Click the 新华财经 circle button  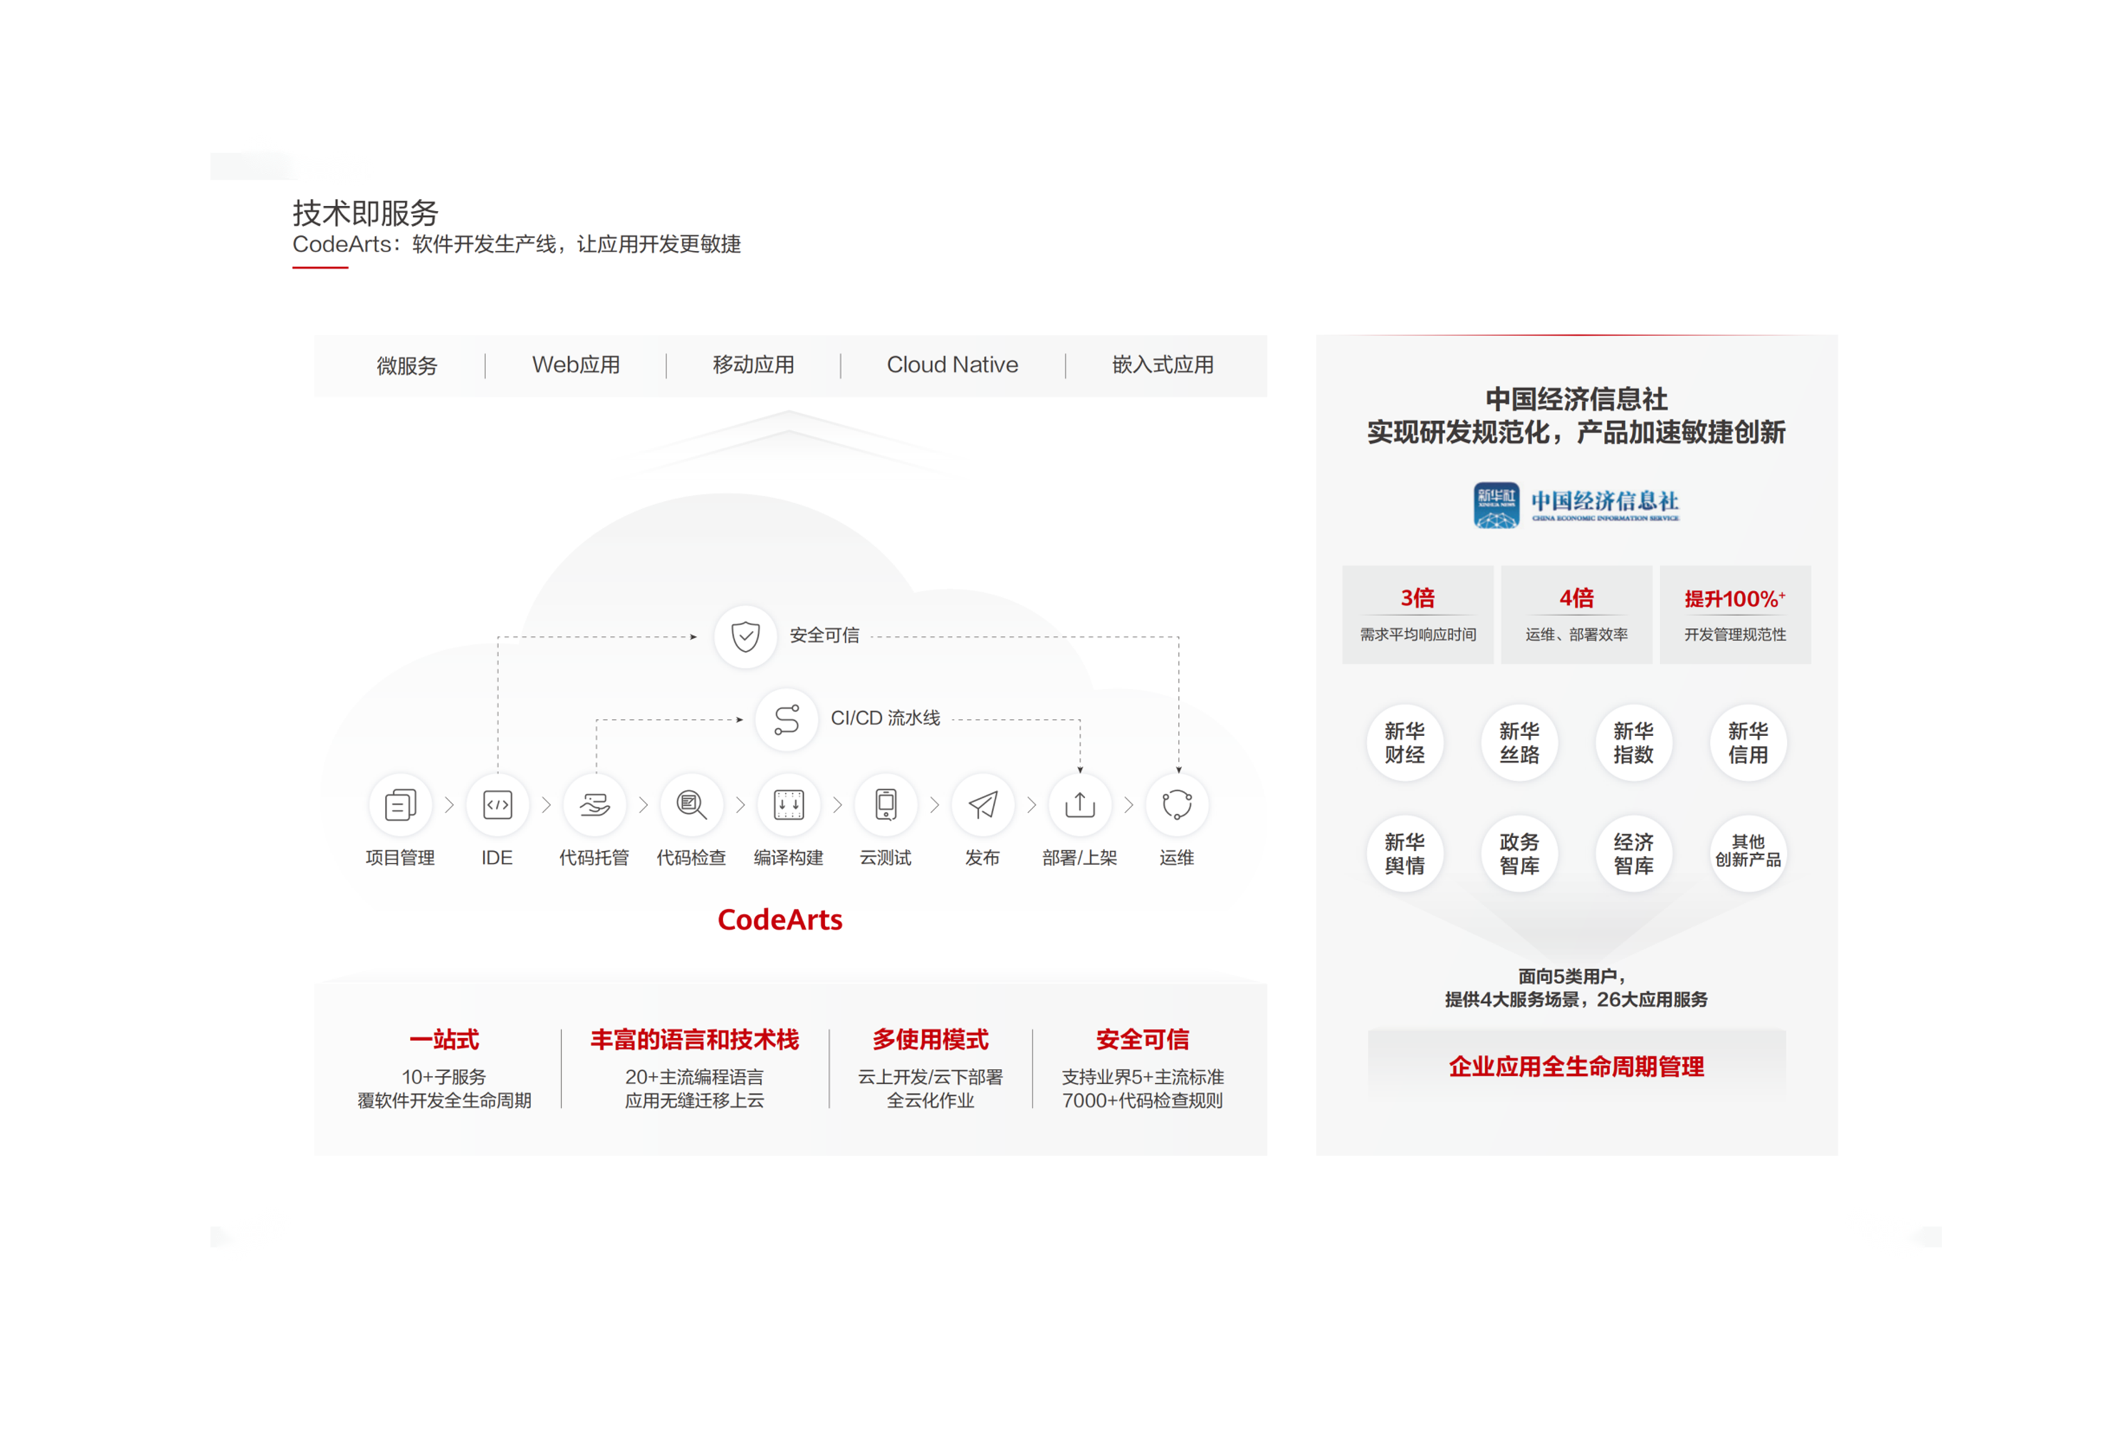[x=1405, y=743]
